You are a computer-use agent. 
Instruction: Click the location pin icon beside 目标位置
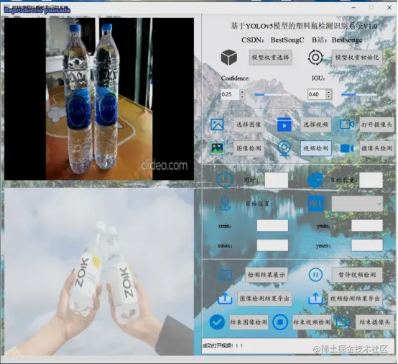[225, 204]
